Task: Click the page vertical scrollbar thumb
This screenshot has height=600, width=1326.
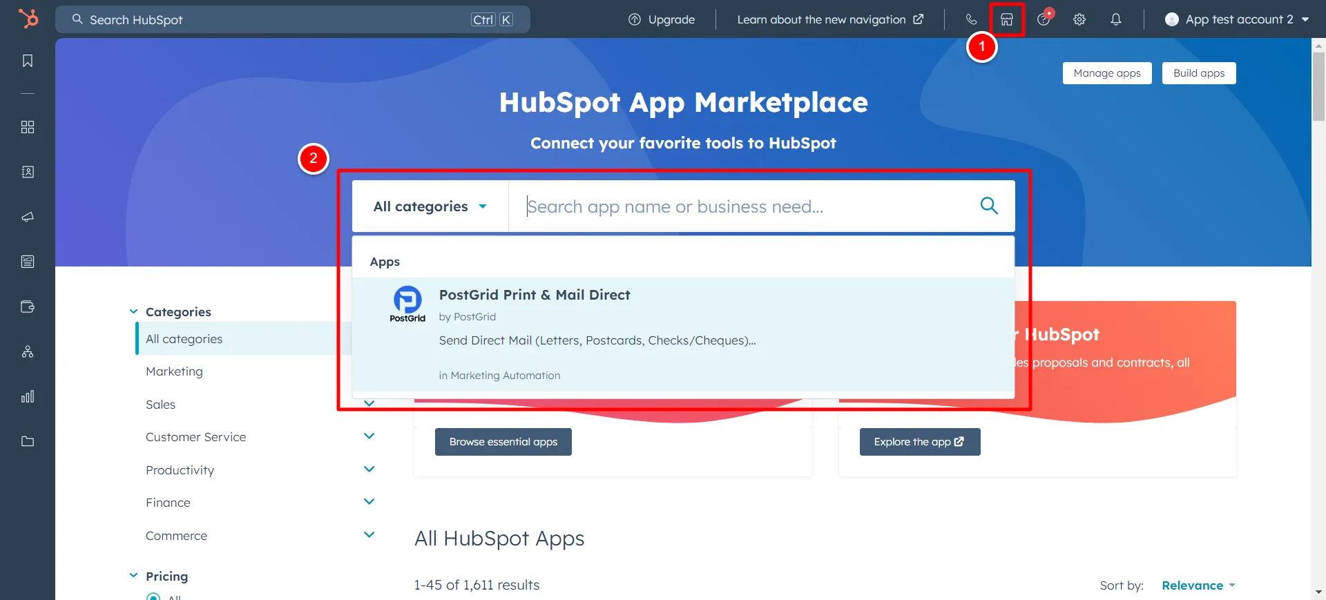Action: (x=1318, y=87)
